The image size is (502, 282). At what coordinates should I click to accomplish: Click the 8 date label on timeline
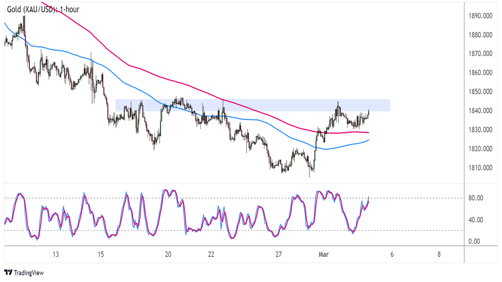click(x=438, y=254)
